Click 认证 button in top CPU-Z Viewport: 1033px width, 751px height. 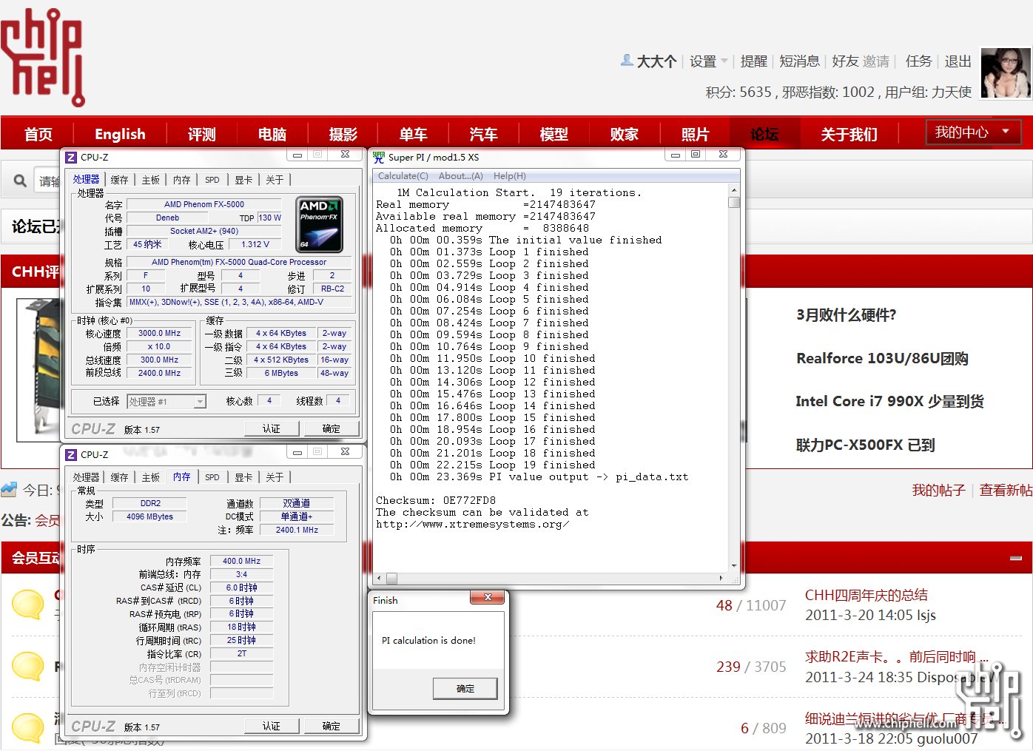[x=272, y=428]
